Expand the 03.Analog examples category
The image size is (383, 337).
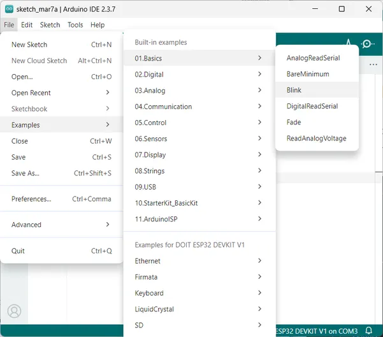tap(199, 90)
